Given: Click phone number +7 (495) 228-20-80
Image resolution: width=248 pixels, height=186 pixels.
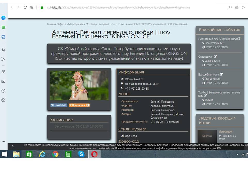Looking at the screenshot, I should click(137, 89).
